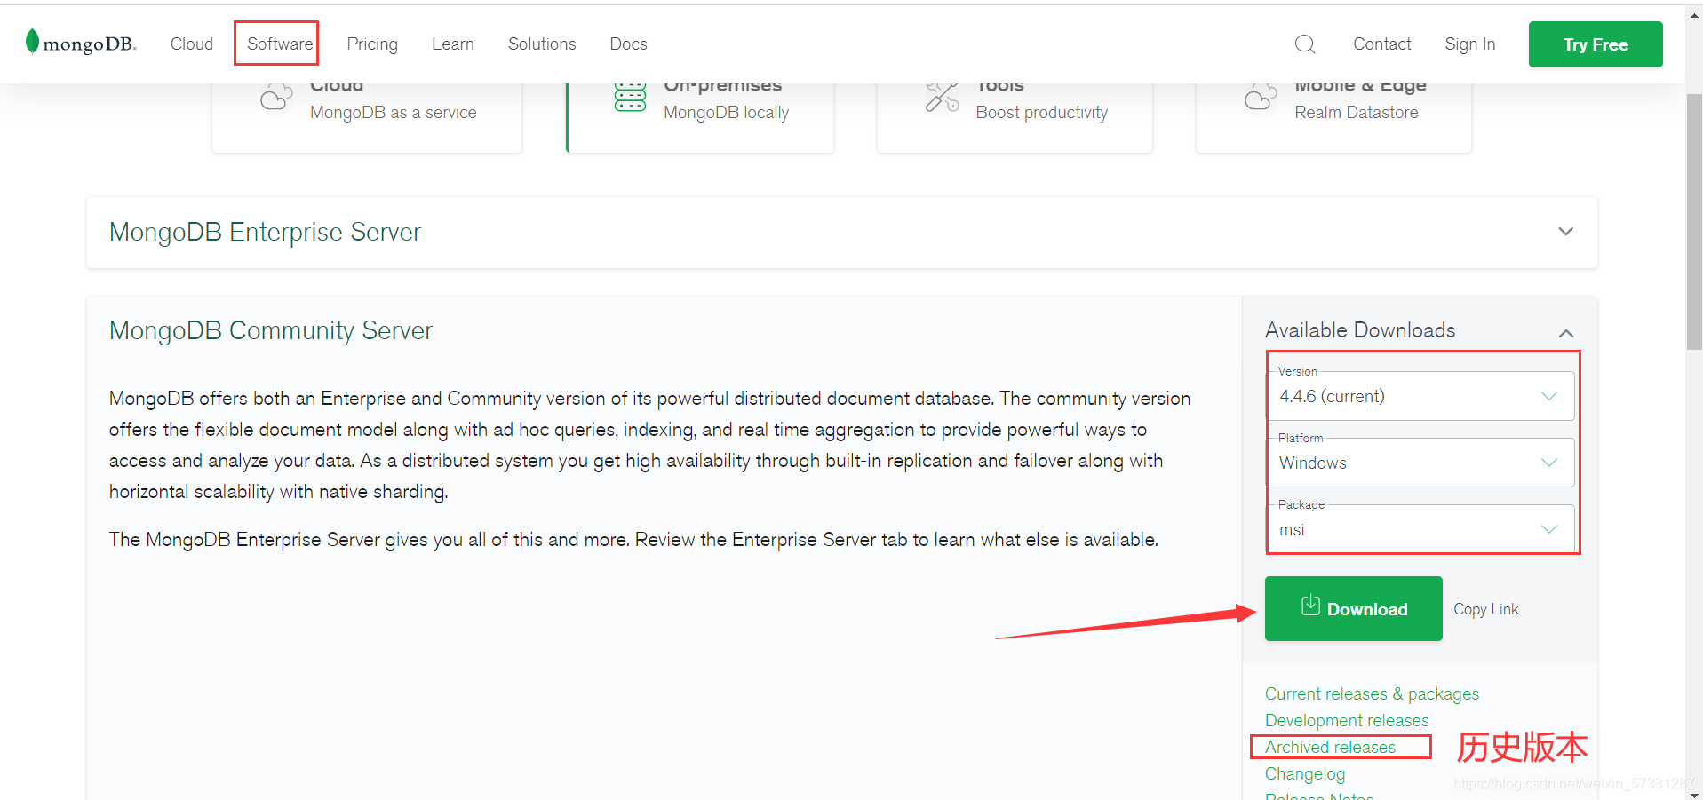The image size is (1703, 800).
Task: Open the Changelog link
Action: coord(1305,773)
